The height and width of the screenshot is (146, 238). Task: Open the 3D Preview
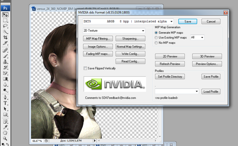click(207, 56)
